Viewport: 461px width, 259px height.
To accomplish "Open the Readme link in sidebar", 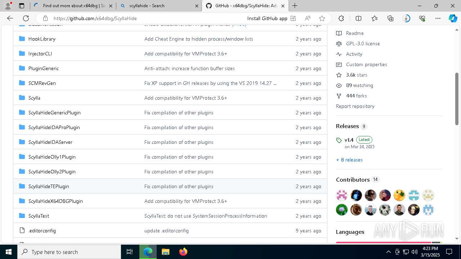I will (x=355, y=33).
